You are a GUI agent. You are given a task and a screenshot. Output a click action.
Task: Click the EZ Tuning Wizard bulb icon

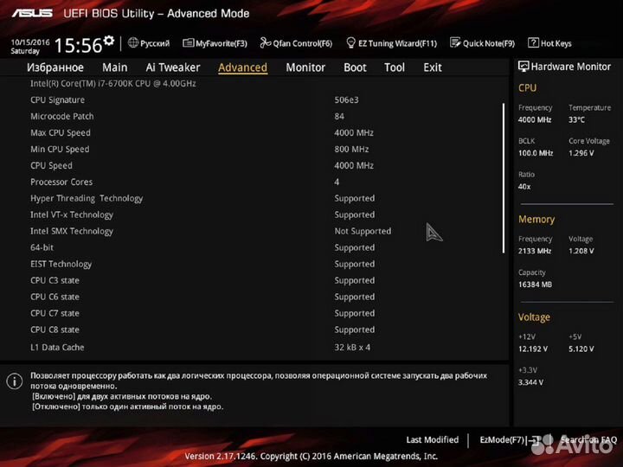click(x=350, y=43)
